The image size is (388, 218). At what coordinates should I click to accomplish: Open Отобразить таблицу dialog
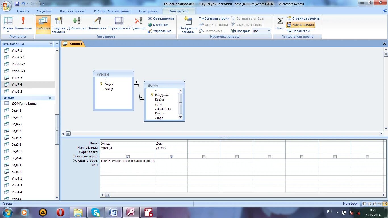coord(188,25)
